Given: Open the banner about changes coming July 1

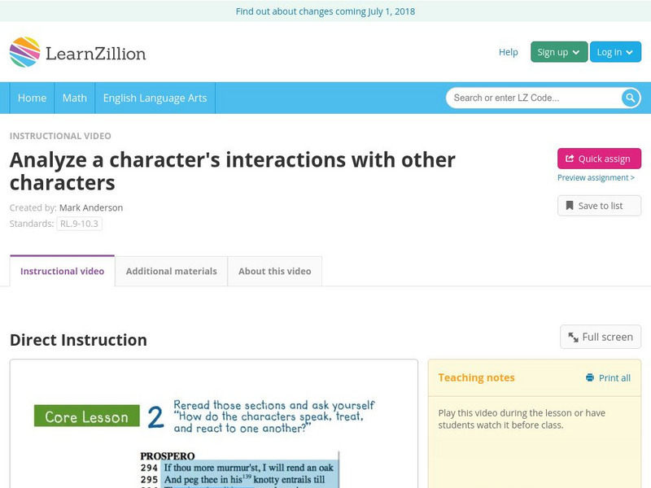Looking at the screenshot, I should 325,11.
